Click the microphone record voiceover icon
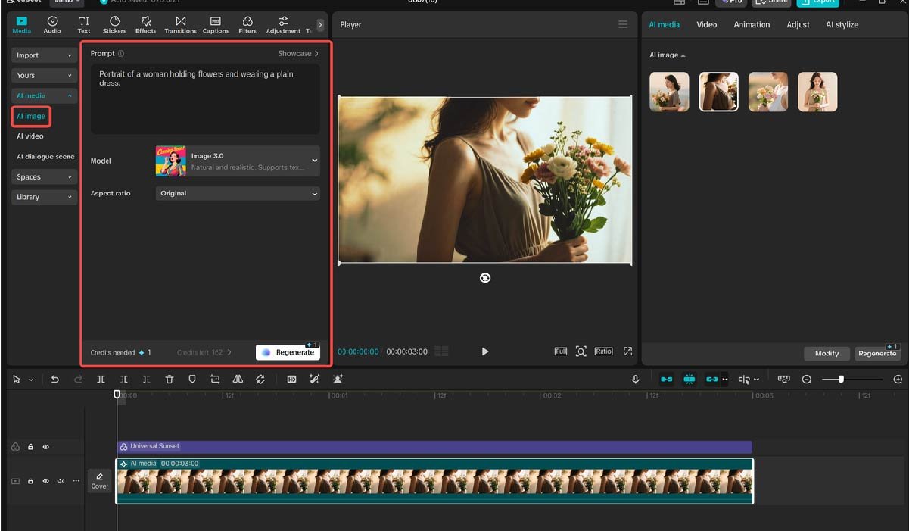 click(636, 380)
